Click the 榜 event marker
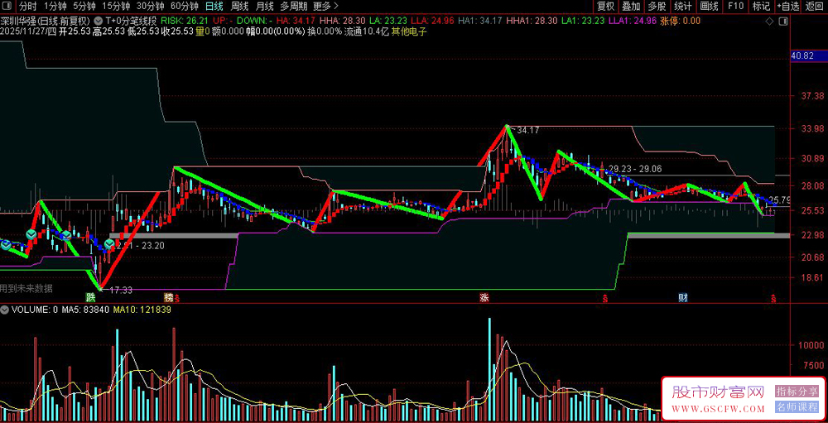Viewport: 828px width, 423px height. click(168, 297)
